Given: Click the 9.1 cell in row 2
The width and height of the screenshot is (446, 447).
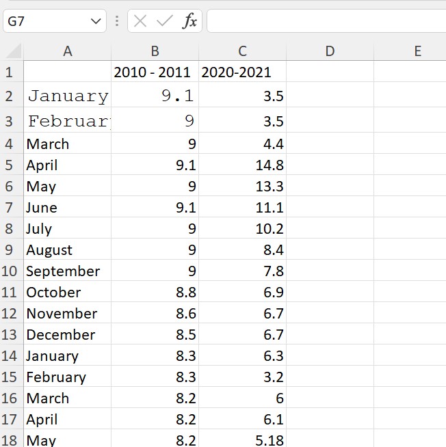Looking at the screenshot, I should [x=155, y=95].
